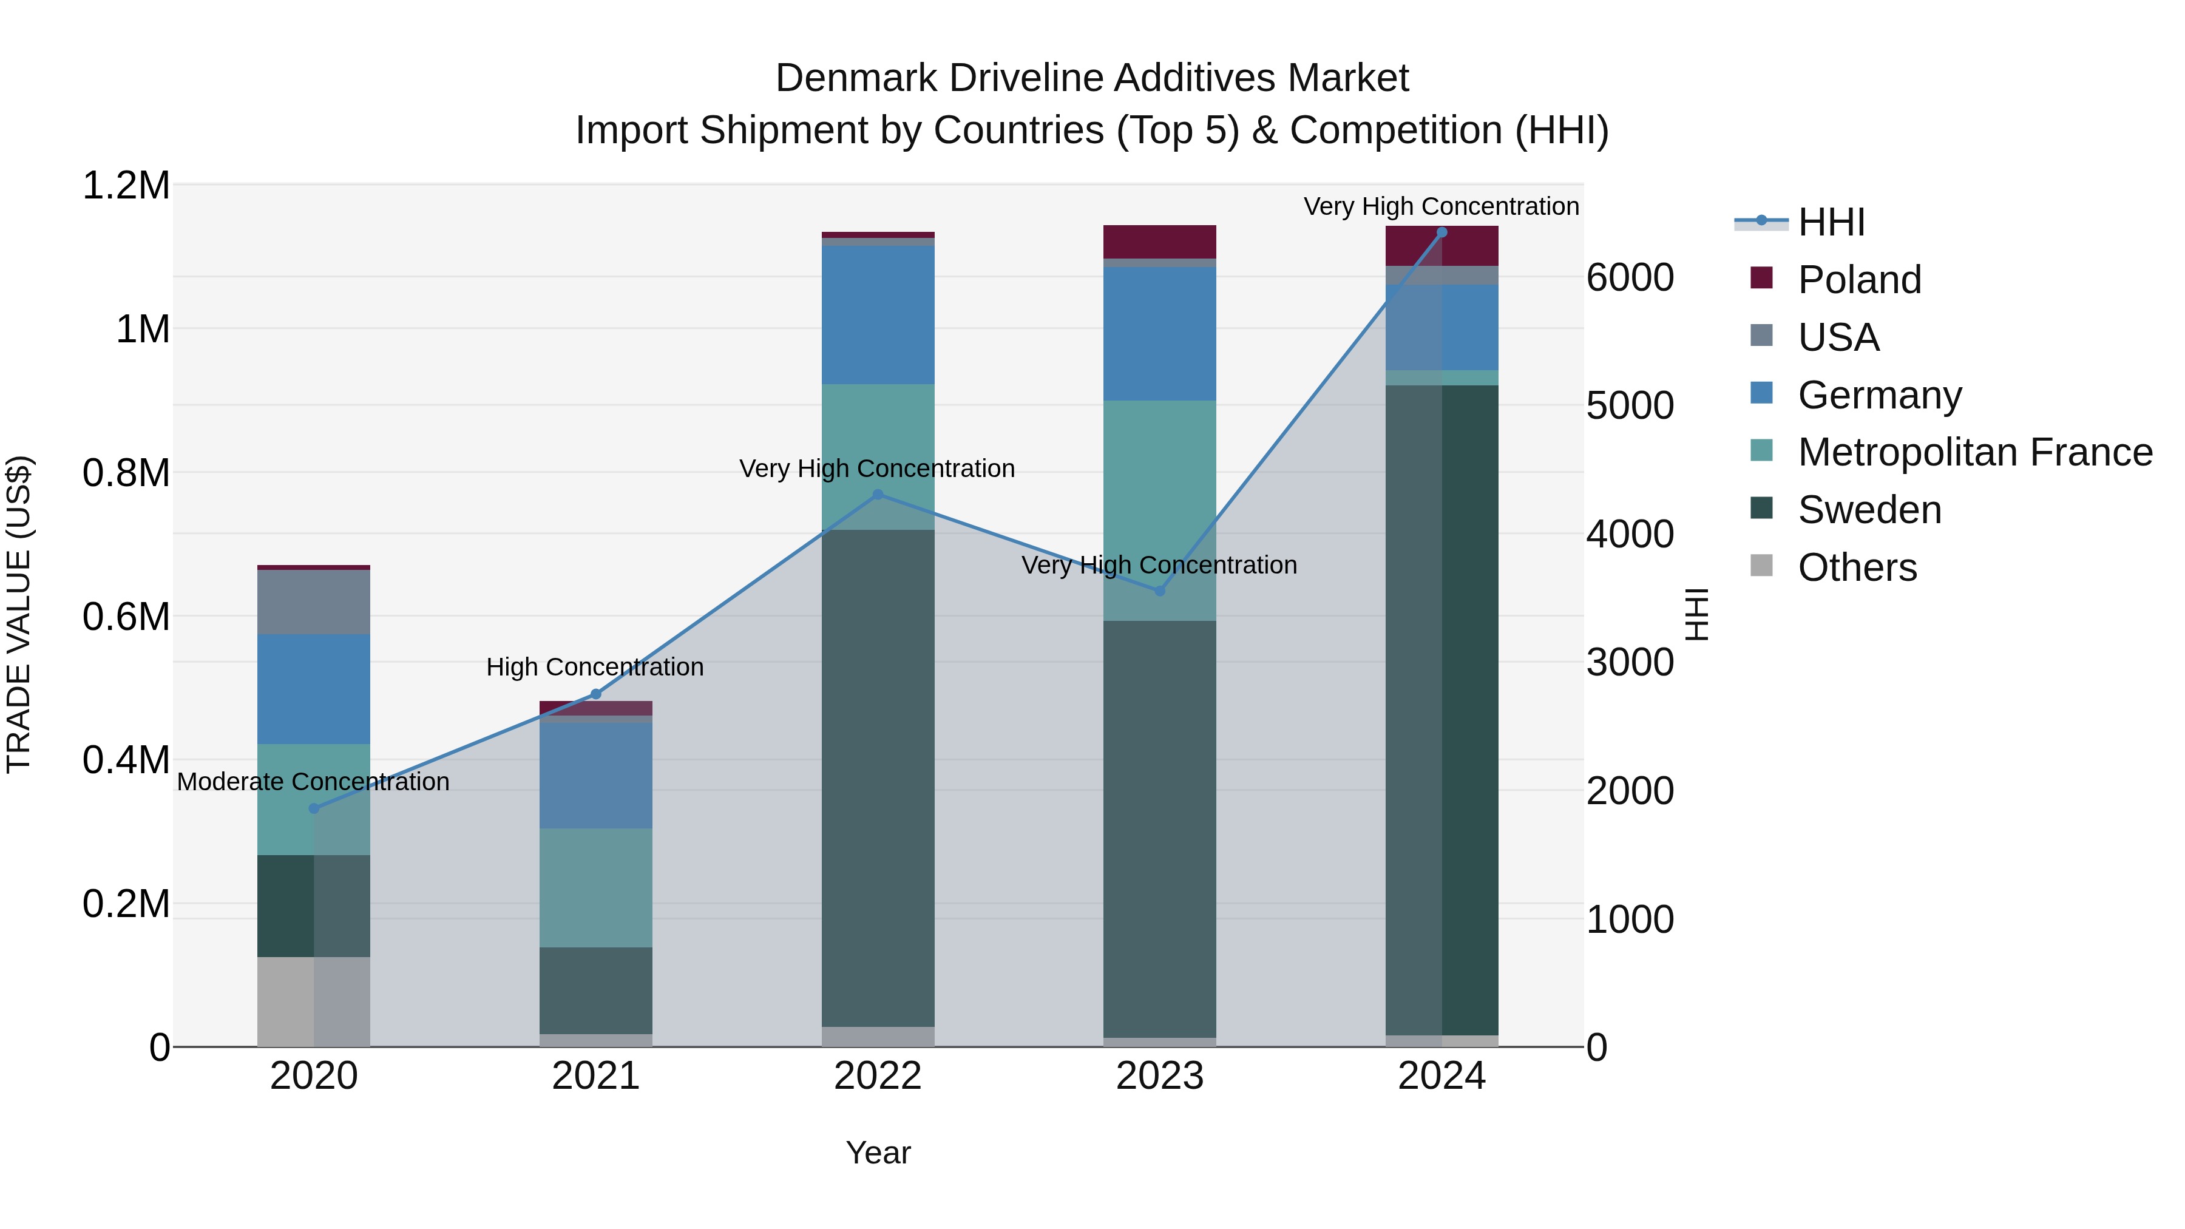
Task: Select the 2021 HHI data point
Action: 595,694
